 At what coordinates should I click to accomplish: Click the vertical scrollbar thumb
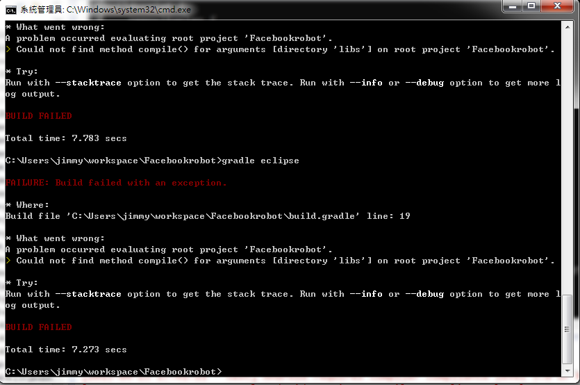(567, 329)
